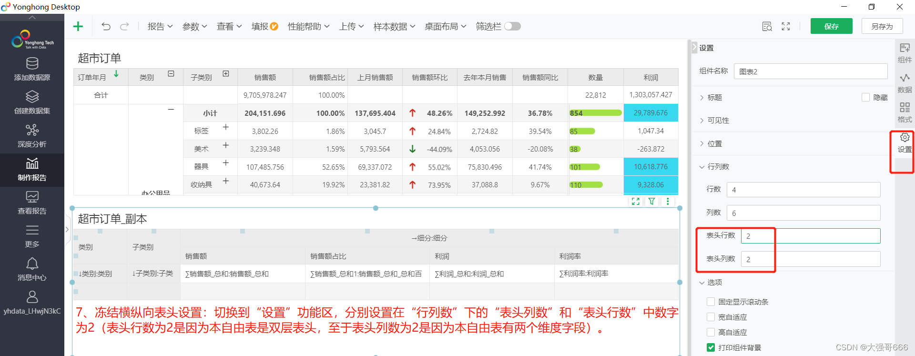Switch to 格式 panel on right
Viewport: 915px width, 356px height.
point(905,113)
